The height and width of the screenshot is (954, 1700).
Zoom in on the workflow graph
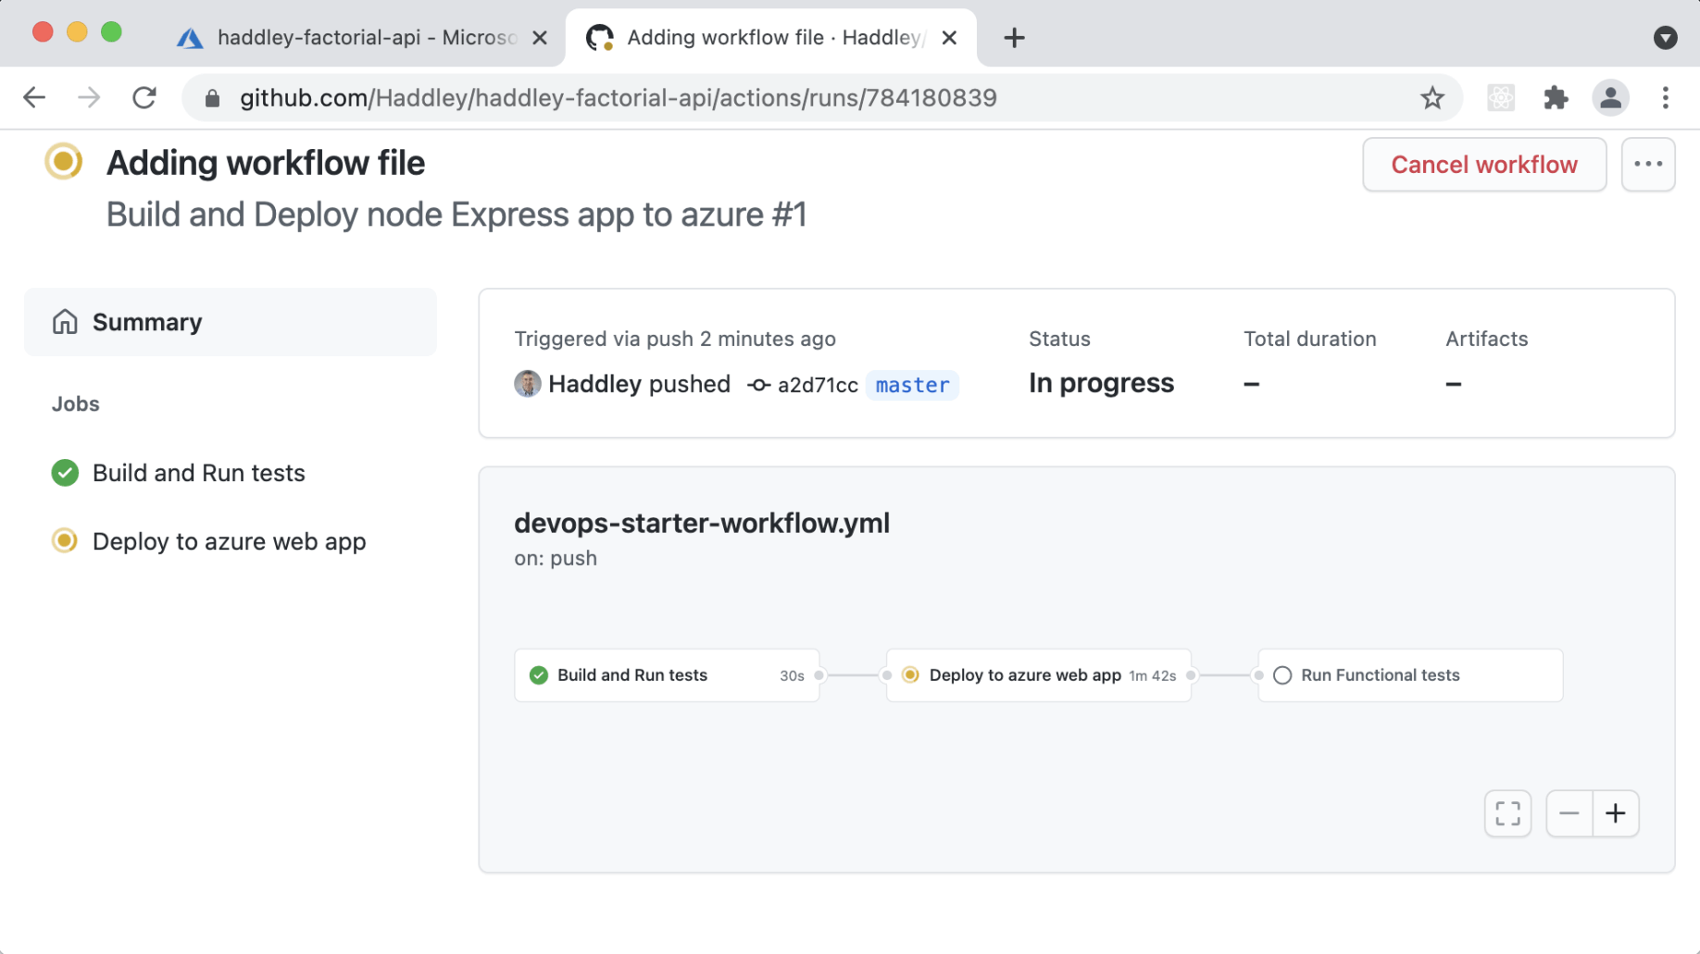pyautogui.click(x=1616, y=813)
